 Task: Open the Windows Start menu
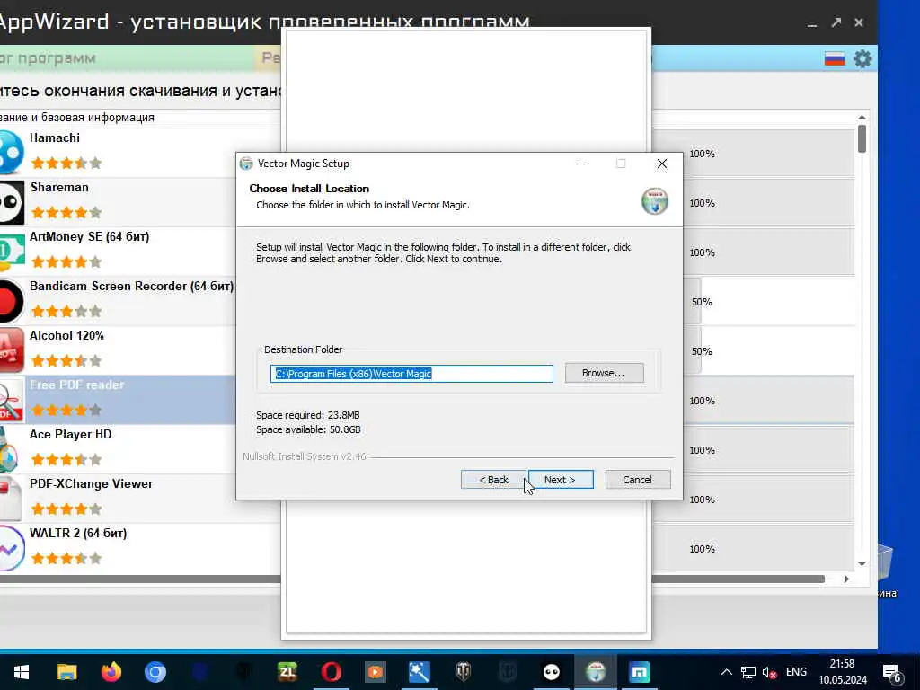[x=22, y=672]
